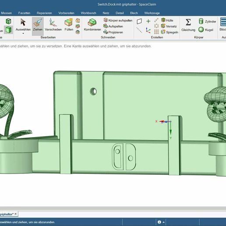Select the Aufspalten split tool

pos(113,26)
